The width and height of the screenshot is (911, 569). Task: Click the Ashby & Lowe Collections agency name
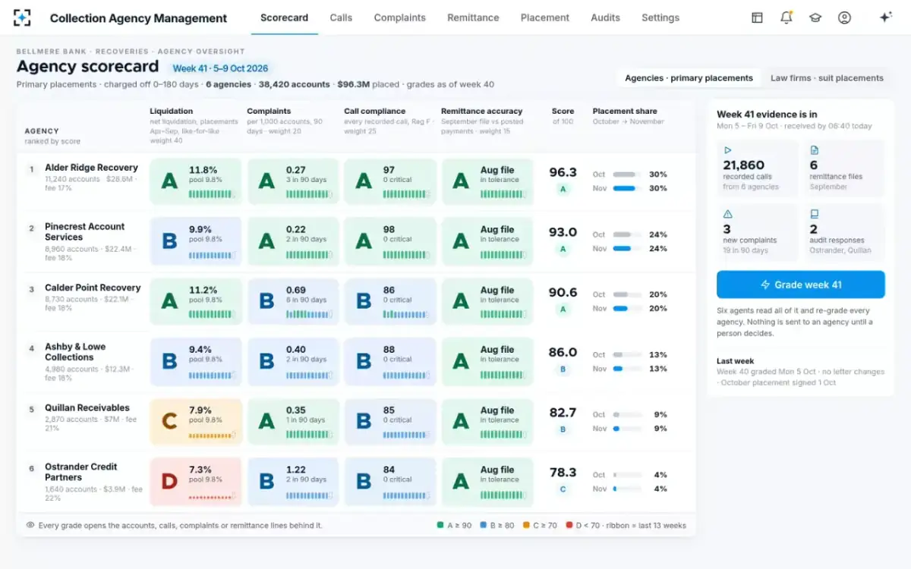coord(75,352)
